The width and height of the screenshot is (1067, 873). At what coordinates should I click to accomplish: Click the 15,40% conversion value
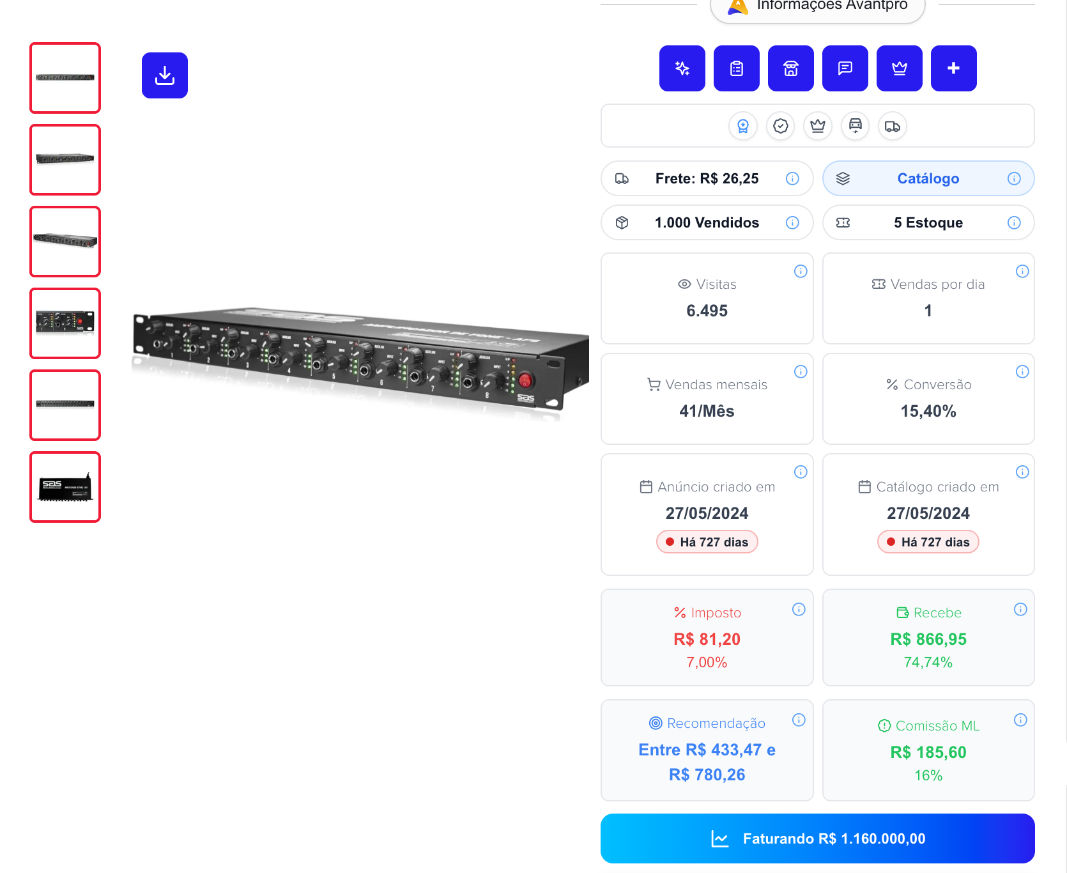928,411
